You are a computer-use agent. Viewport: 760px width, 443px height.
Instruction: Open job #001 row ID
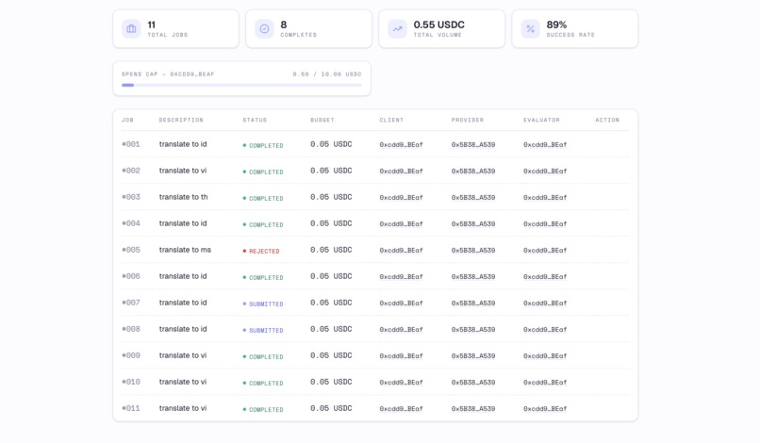[131, 144]
